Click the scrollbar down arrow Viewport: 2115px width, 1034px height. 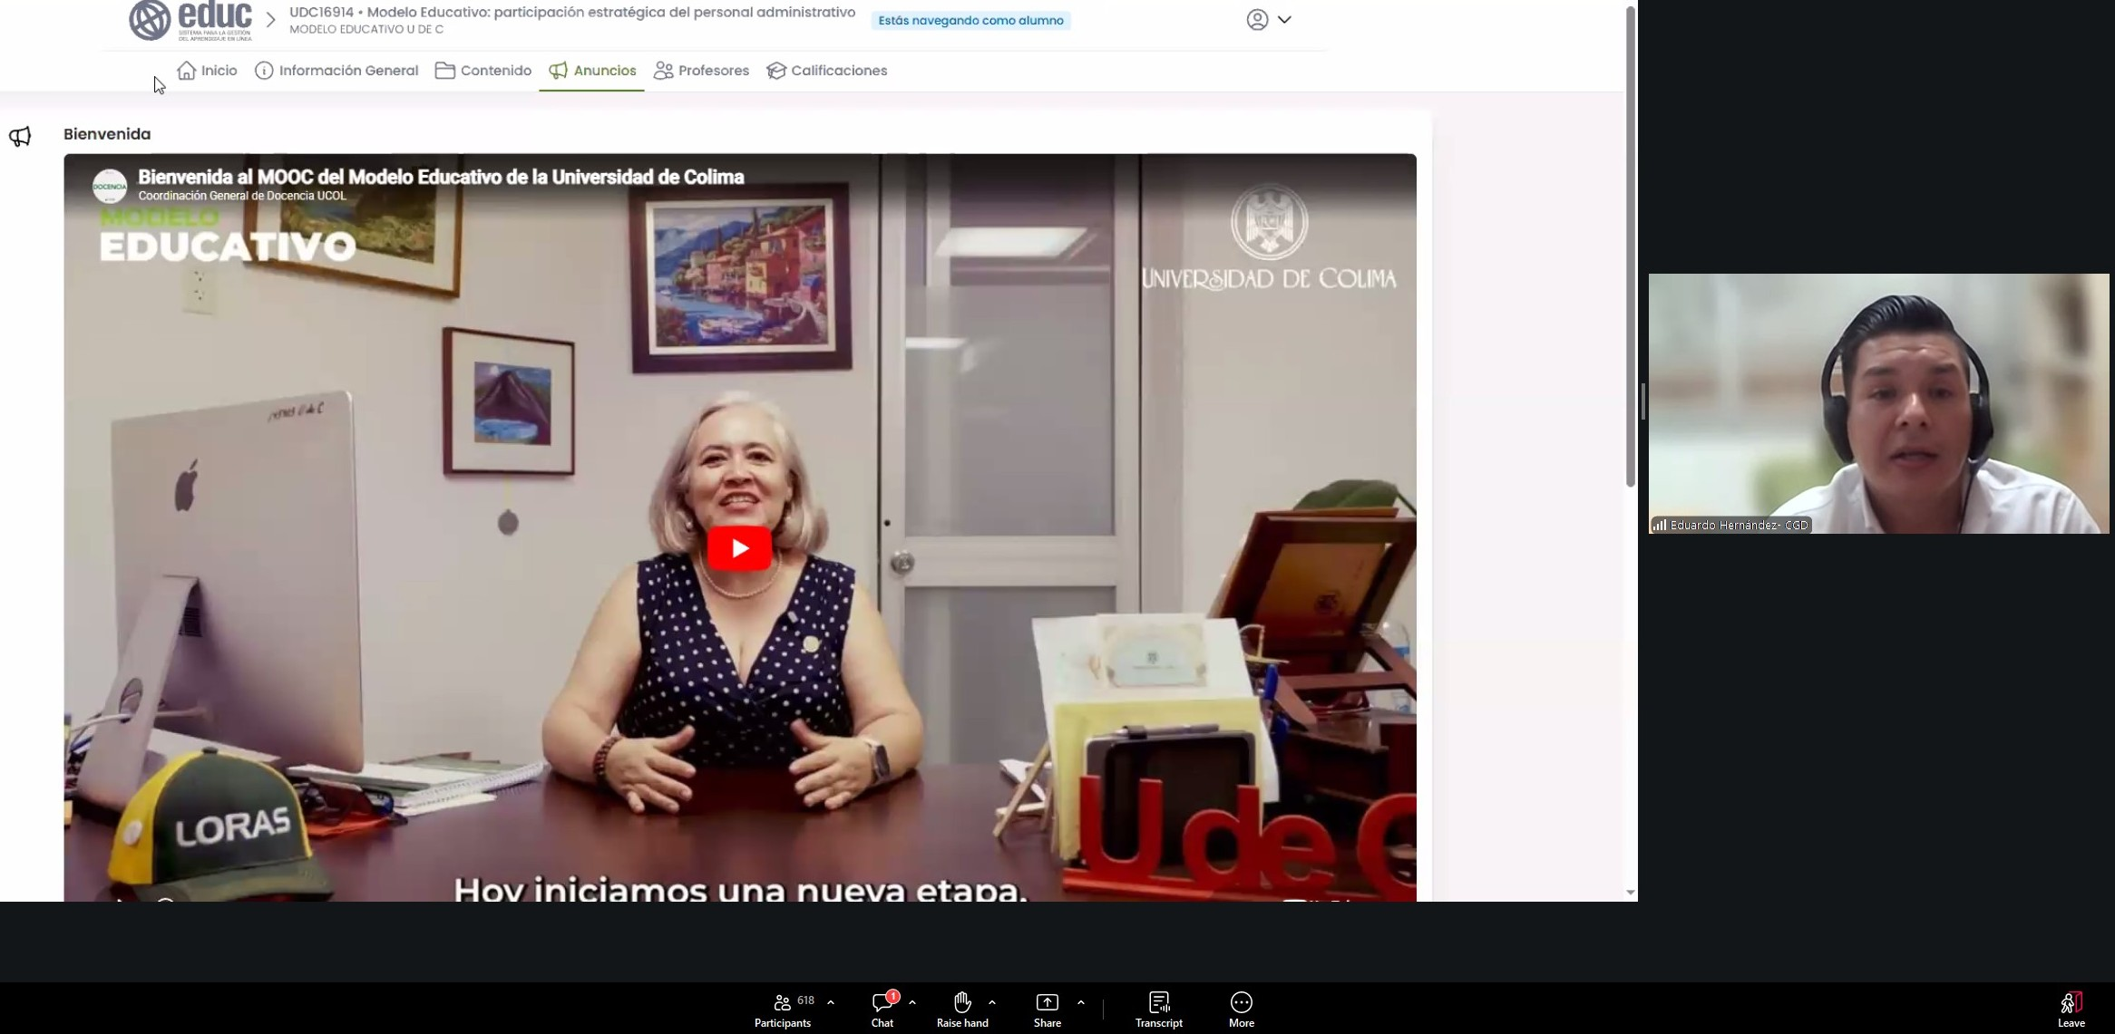click(1631, 893)
